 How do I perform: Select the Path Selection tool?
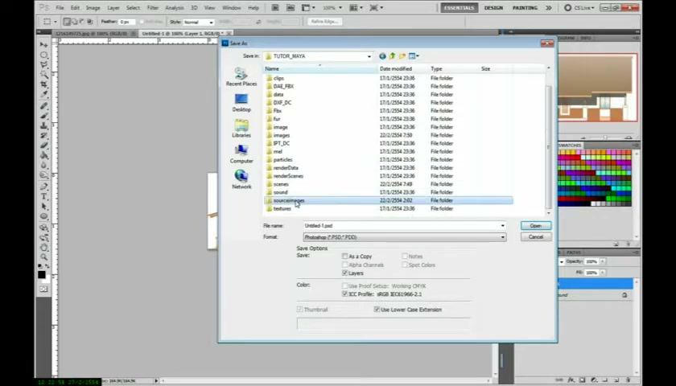(x=44, y=207)
